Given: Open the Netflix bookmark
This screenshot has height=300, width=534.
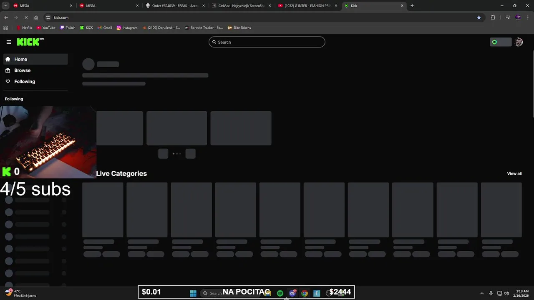Looking at the screenshot, I should point(24,28).
